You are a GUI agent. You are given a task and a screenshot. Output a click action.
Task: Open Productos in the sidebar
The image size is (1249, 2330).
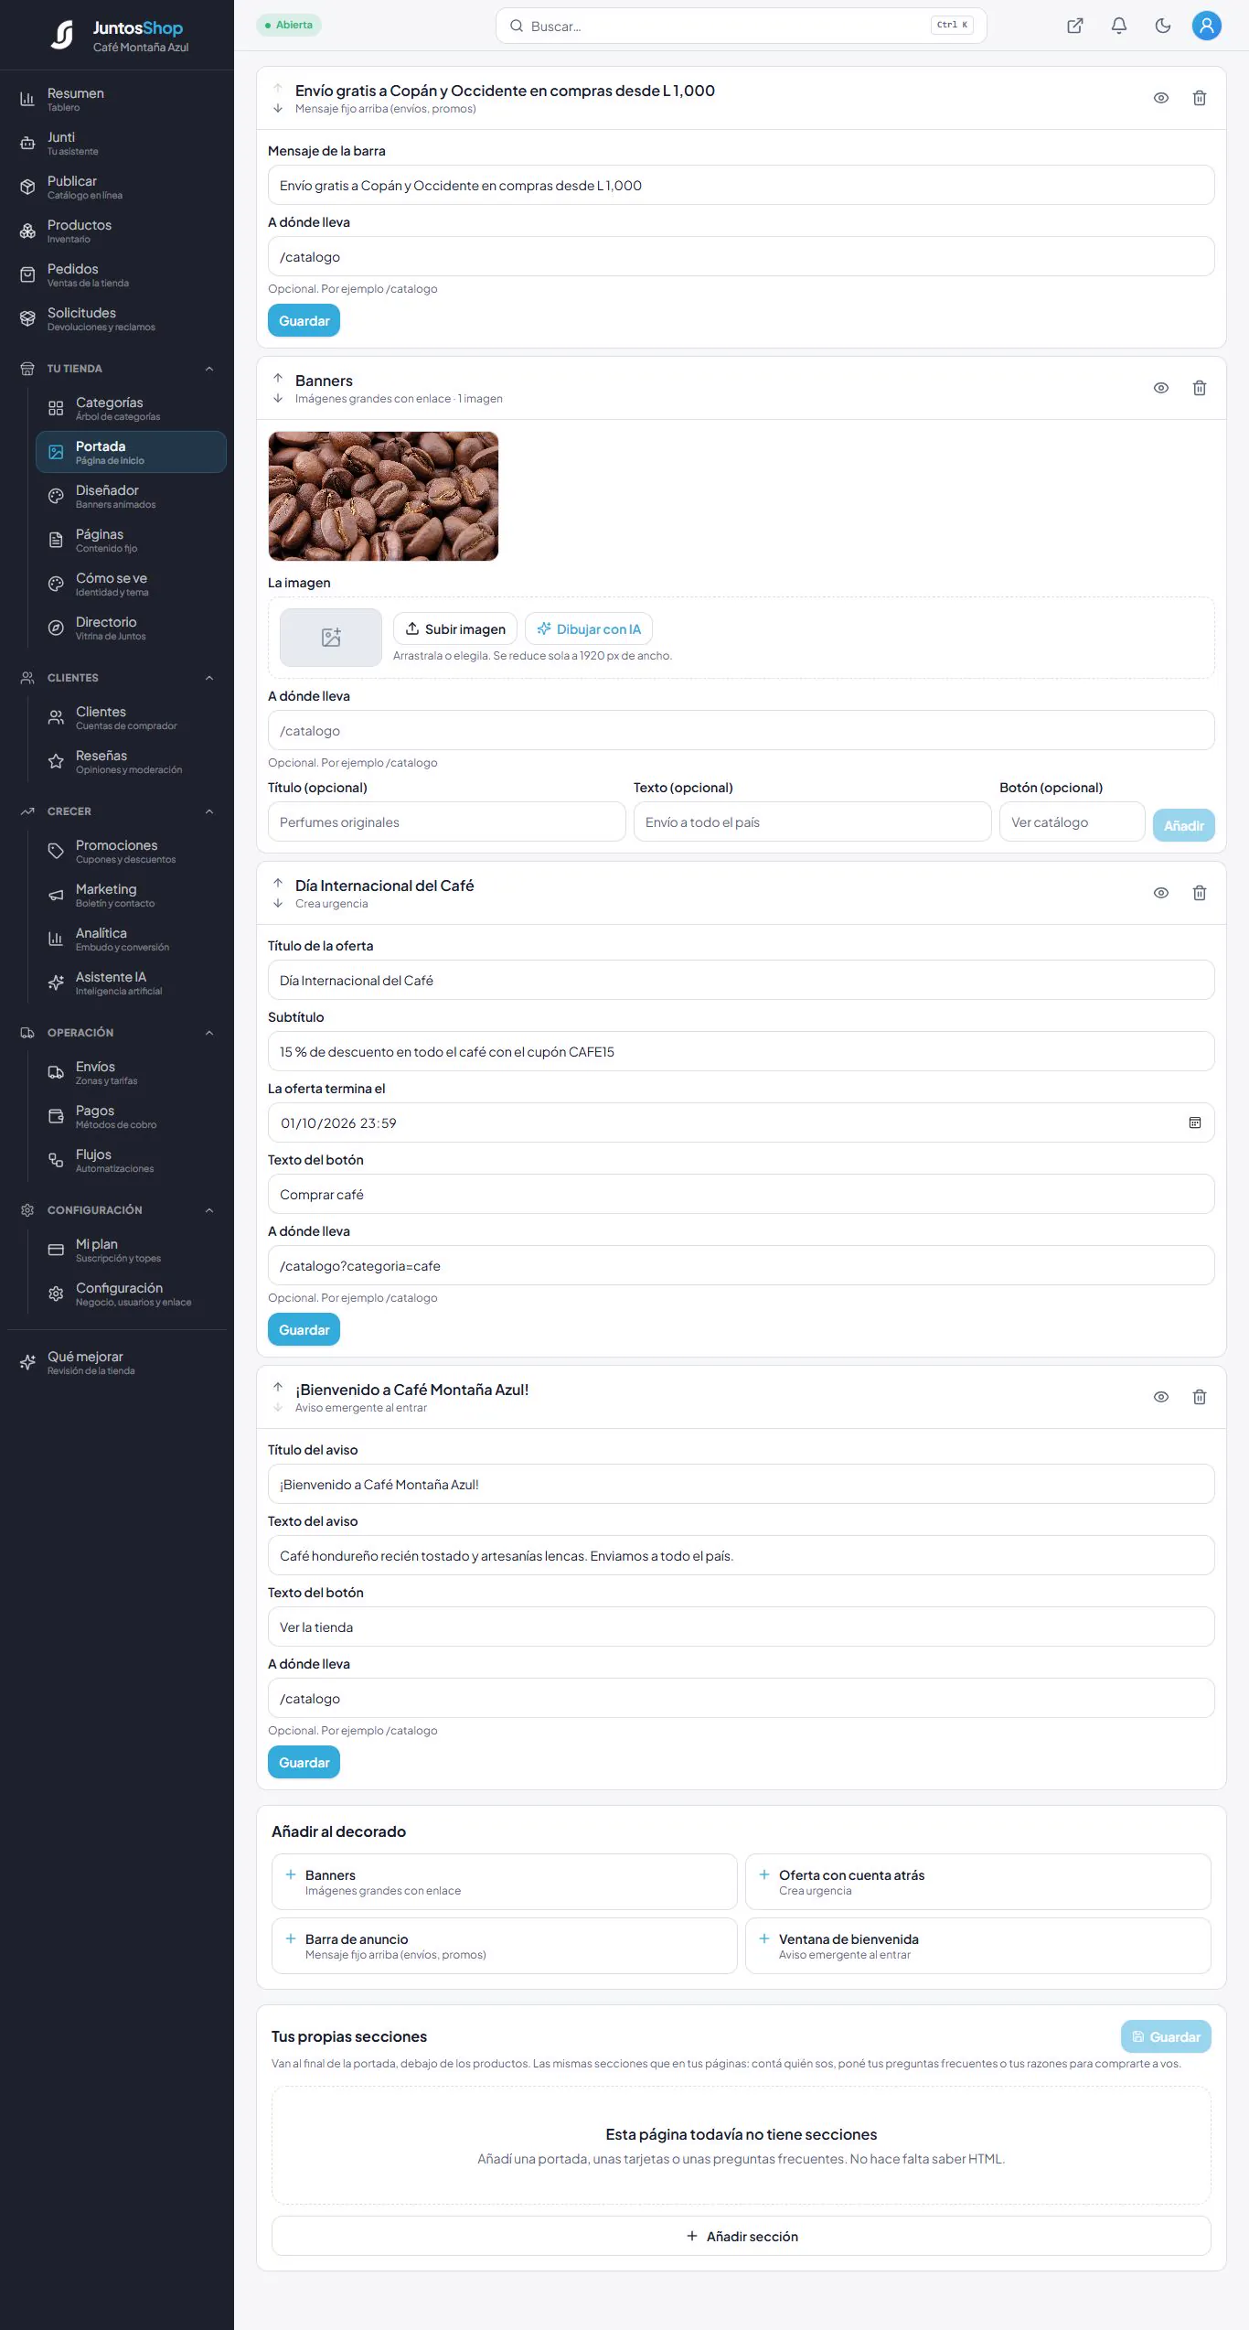point(117,231)
